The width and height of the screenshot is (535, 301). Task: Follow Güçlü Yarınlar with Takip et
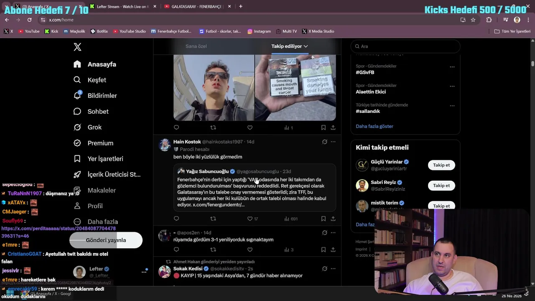441,165
